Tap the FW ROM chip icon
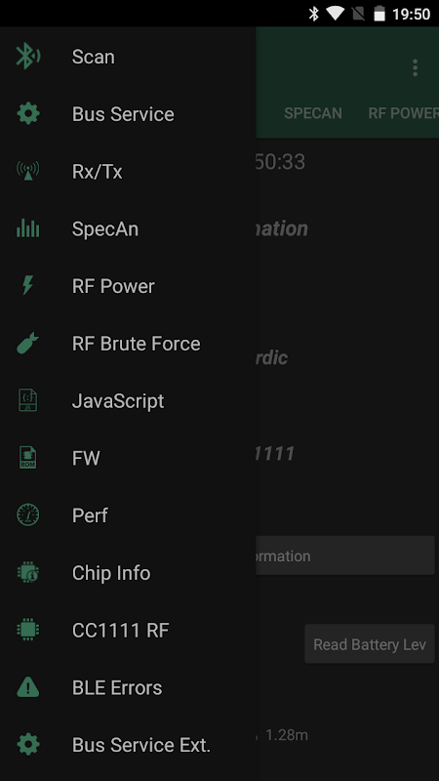The height and width of the screenshot is (781, 439). (28, 458)
